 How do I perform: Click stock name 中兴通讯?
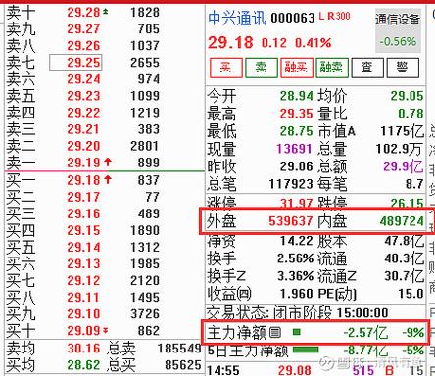(237, 18)
